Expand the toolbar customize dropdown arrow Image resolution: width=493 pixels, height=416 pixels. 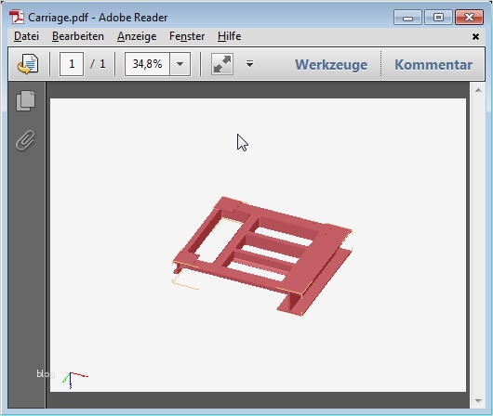(x=249, y=64)
